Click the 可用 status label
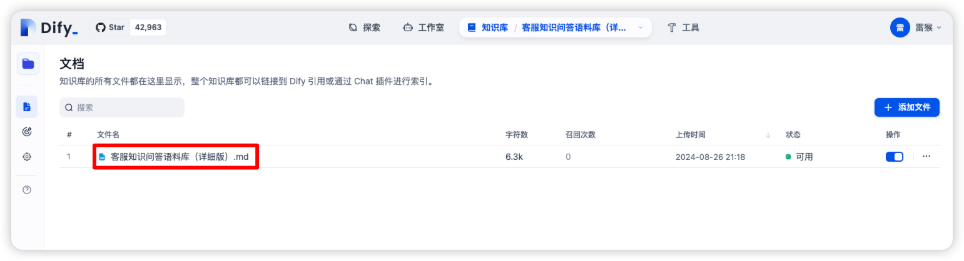Screen dimensions: 964x261 (804, 157)
